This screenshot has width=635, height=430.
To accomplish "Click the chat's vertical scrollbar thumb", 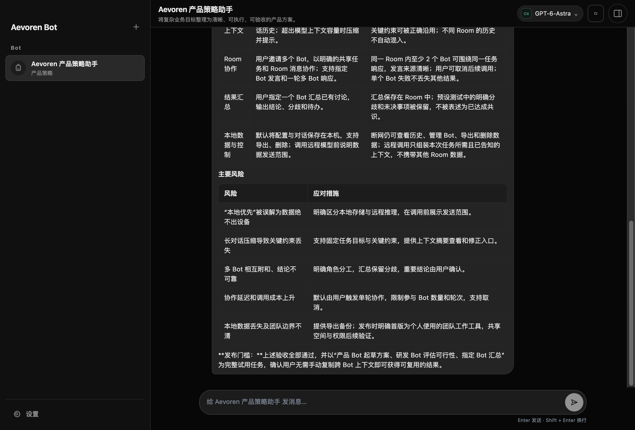I will pos(631,303).
